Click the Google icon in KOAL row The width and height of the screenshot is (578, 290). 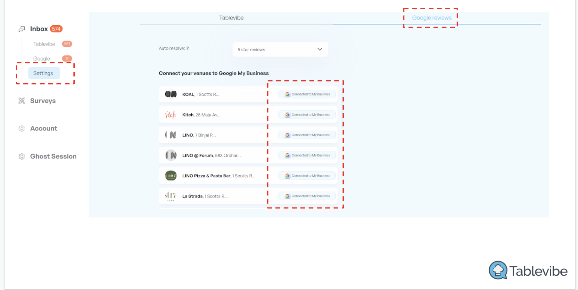tap(287, 94)
